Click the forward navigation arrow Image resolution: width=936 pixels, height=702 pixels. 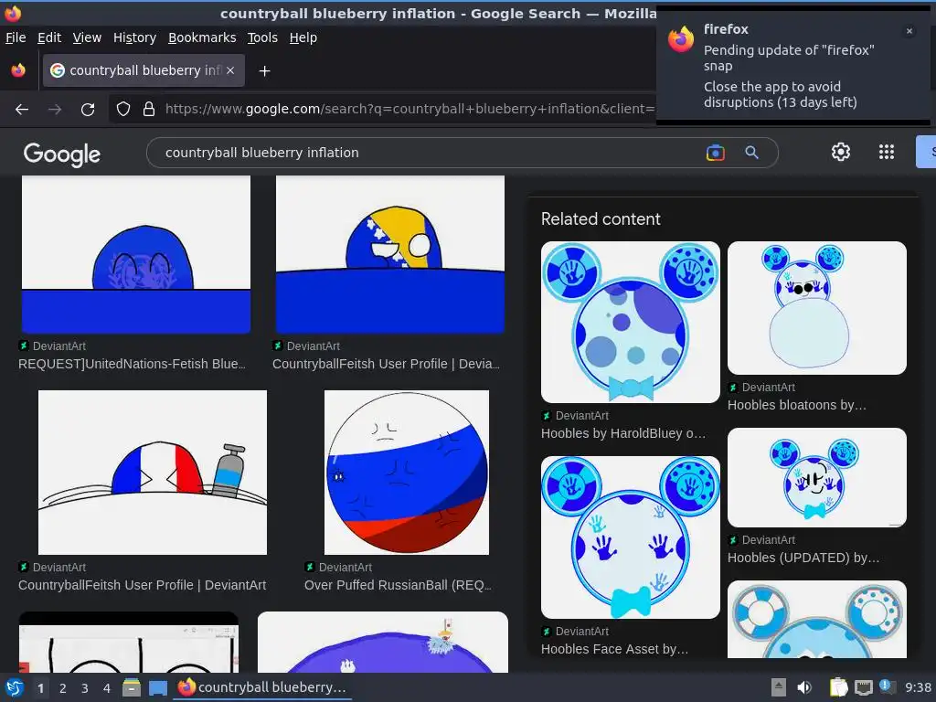55,110
